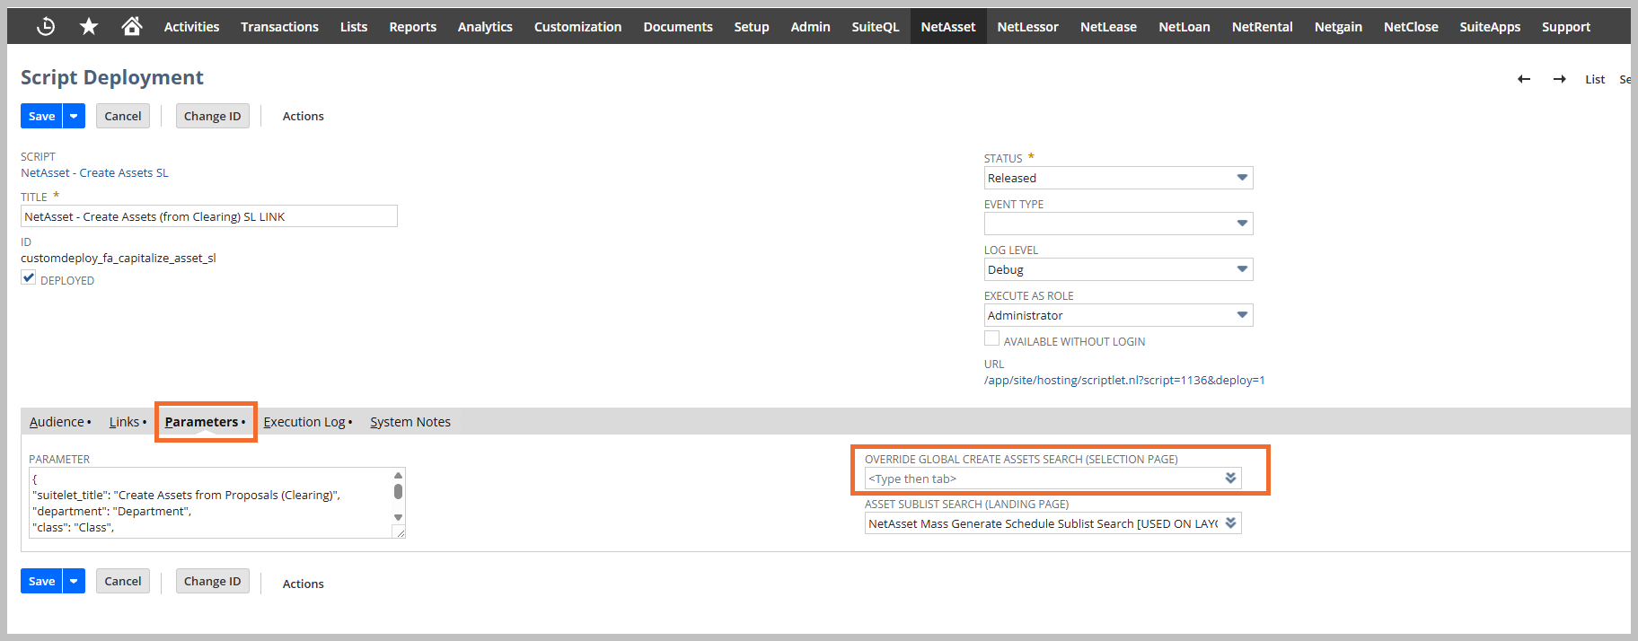1638x641 pixels.
Task: Open the NetClose menu
Action: click(1411, 27)
